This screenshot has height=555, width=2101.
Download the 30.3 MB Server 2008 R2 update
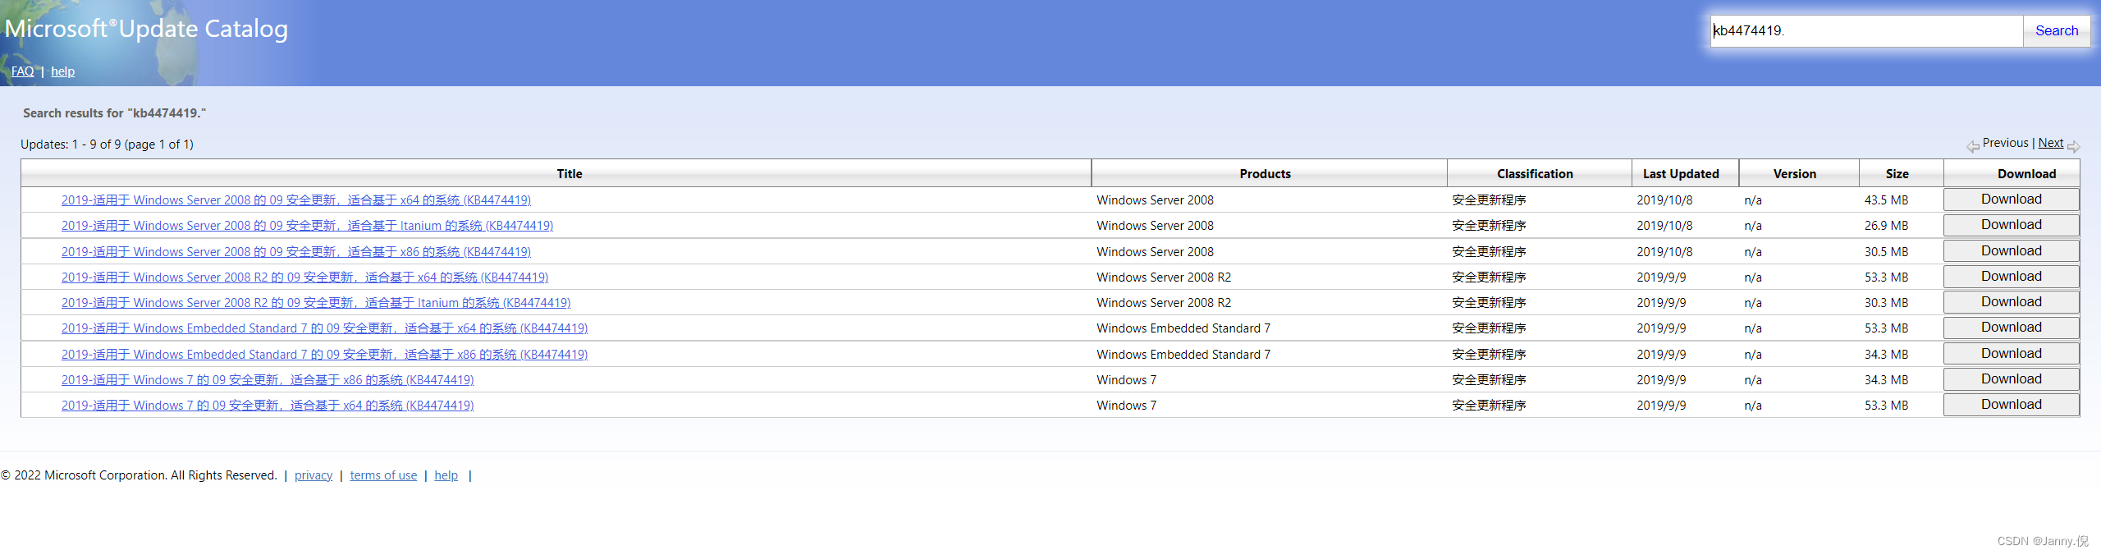(x=2011, y=302)
